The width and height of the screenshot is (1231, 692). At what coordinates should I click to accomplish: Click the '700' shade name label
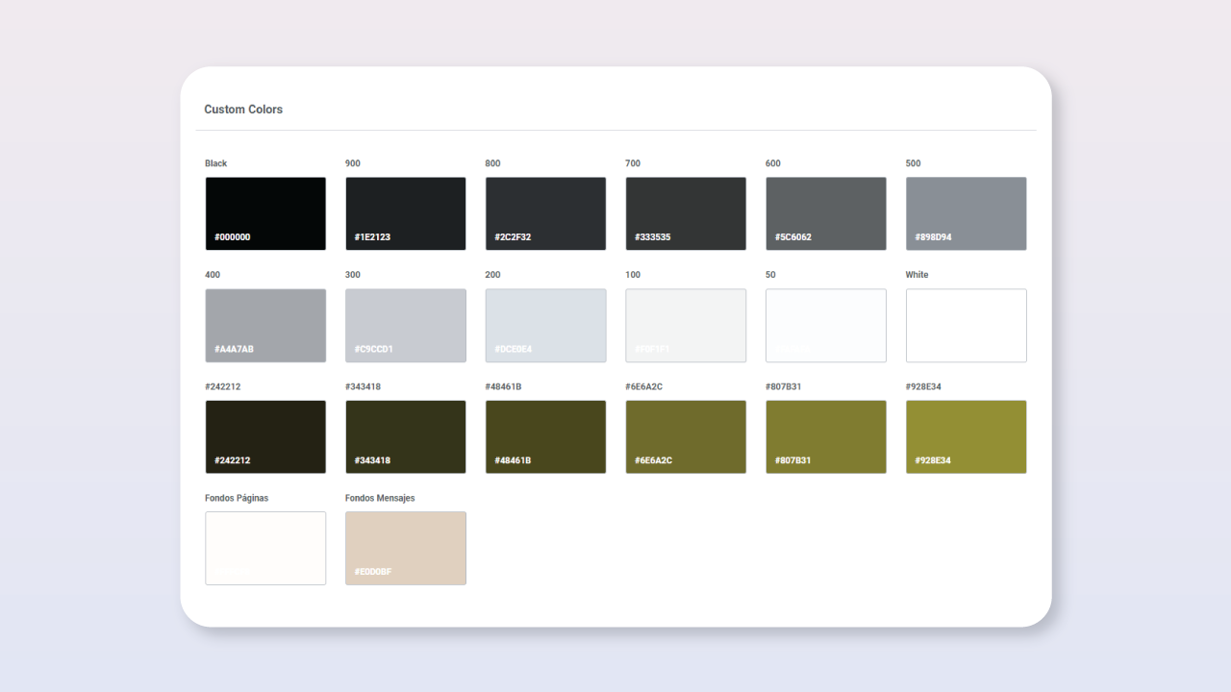(x=633, y=163)
